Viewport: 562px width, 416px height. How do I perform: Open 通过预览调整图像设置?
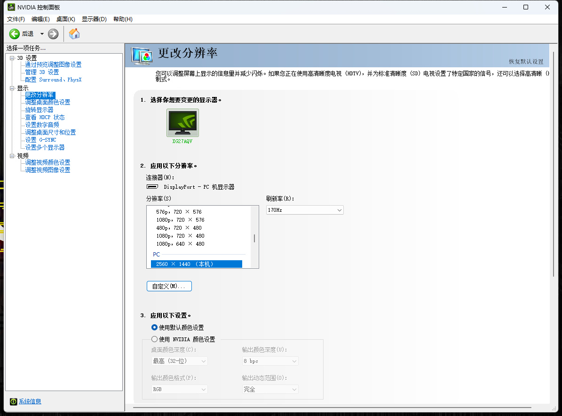point(53,64)
